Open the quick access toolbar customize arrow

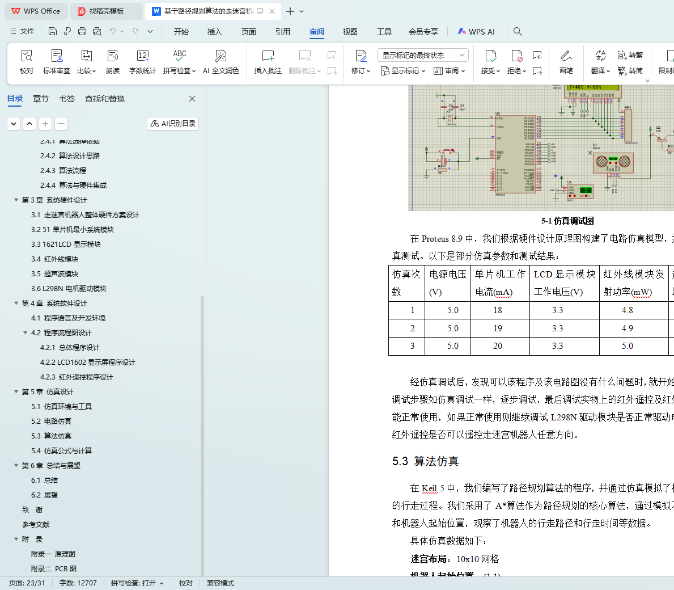click(150, 31)
